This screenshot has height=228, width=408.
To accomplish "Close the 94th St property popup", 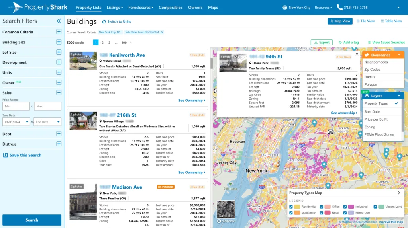I will pos(357,54).
